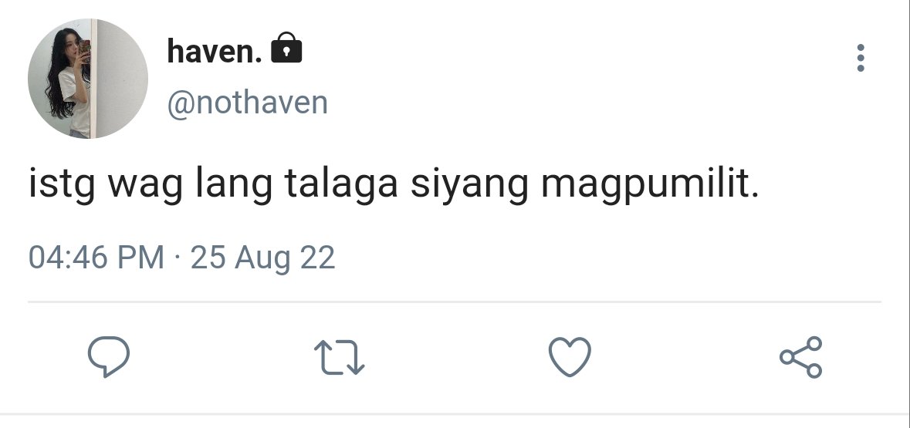The image size is (910, 428).
Task: Expand the tweet overflow menu at top right
Action: click(x=860, y=58)
